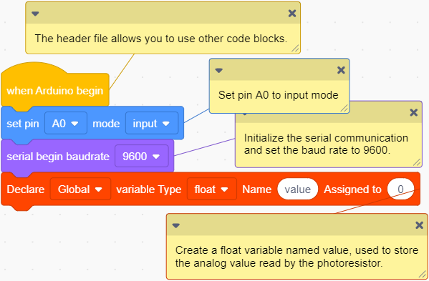The width and height of the screenshot is (429, 281).
Task: Click the variable name field 'value'
Action: click(298, 189)
